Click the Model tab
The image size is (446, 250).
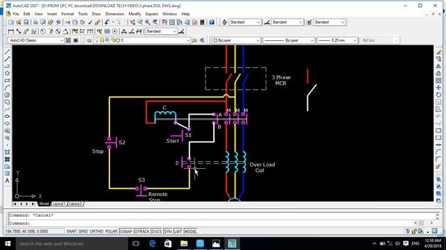44,203
